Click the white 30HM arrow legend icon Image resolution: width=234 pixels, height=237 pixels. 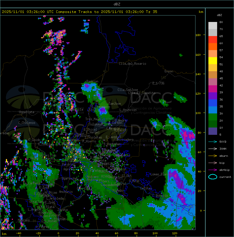pyautogui.click(x=213, y=149)
